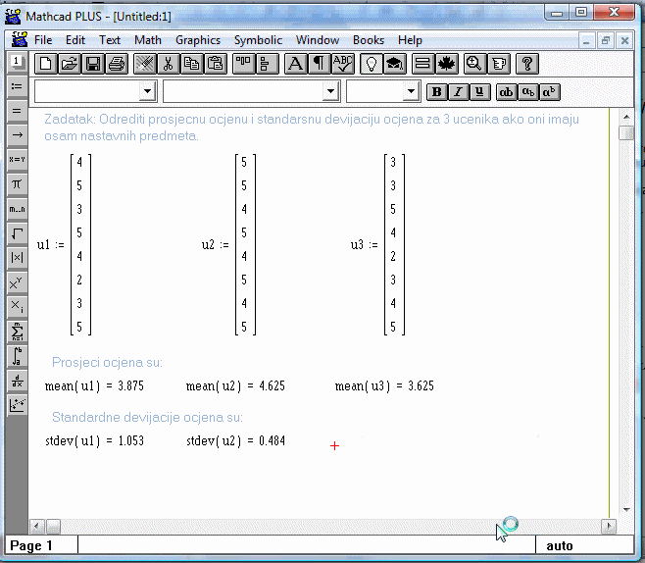Click the absolute value operator button
Screen dimensions: 645x563
point(17,258)
